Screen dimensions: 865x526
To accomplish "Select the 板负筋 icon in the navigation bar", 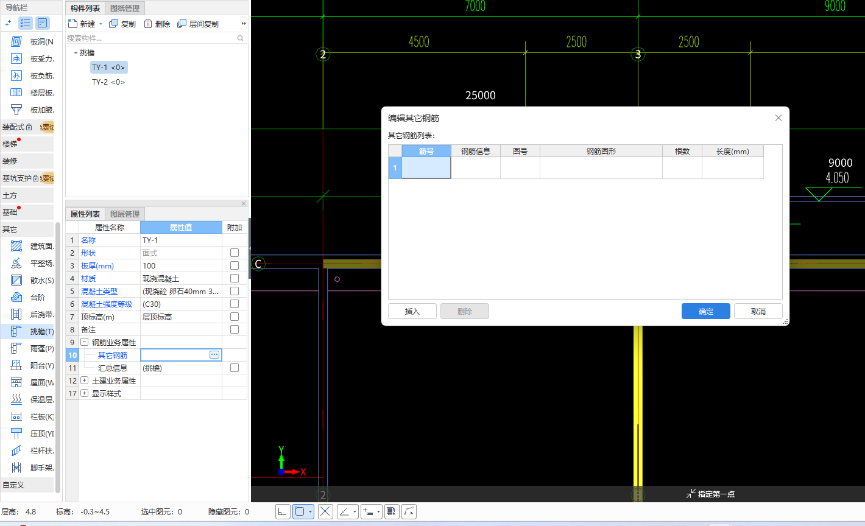I will 16,75.
